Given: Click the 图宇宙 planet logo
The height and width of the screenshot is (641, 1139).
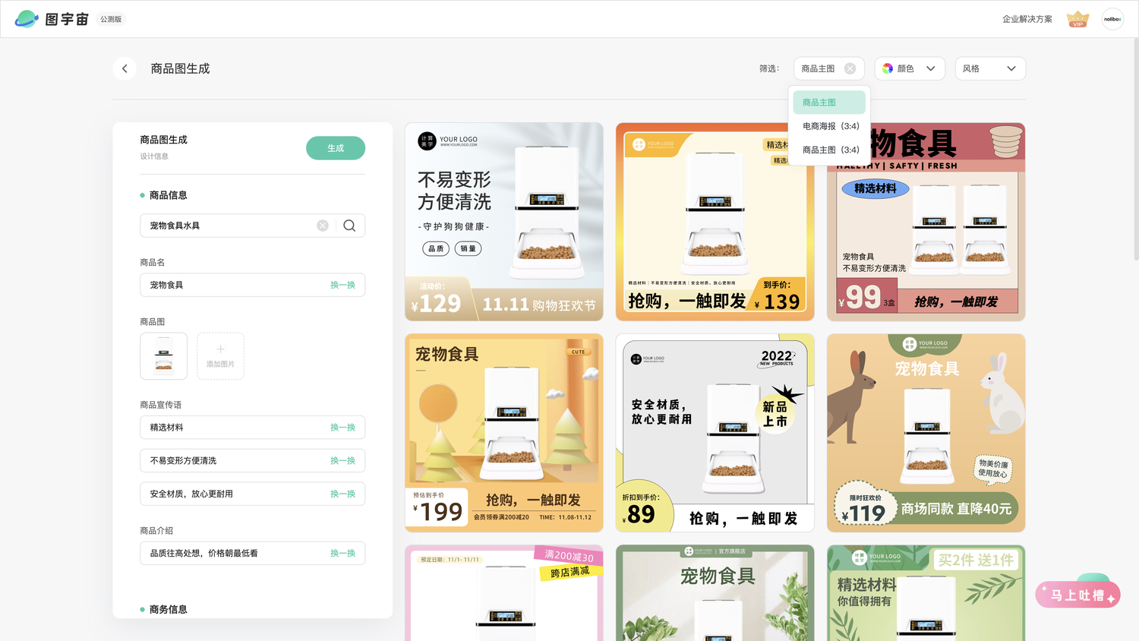Looking at the screenshot, I should click(x=27, y=19).
